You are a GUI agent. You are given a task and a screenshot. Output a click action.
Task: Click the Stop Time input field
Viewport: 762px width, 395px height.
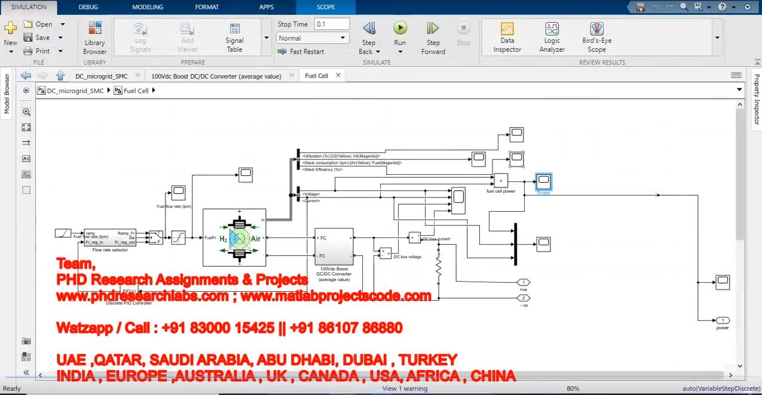pos(332,24)
